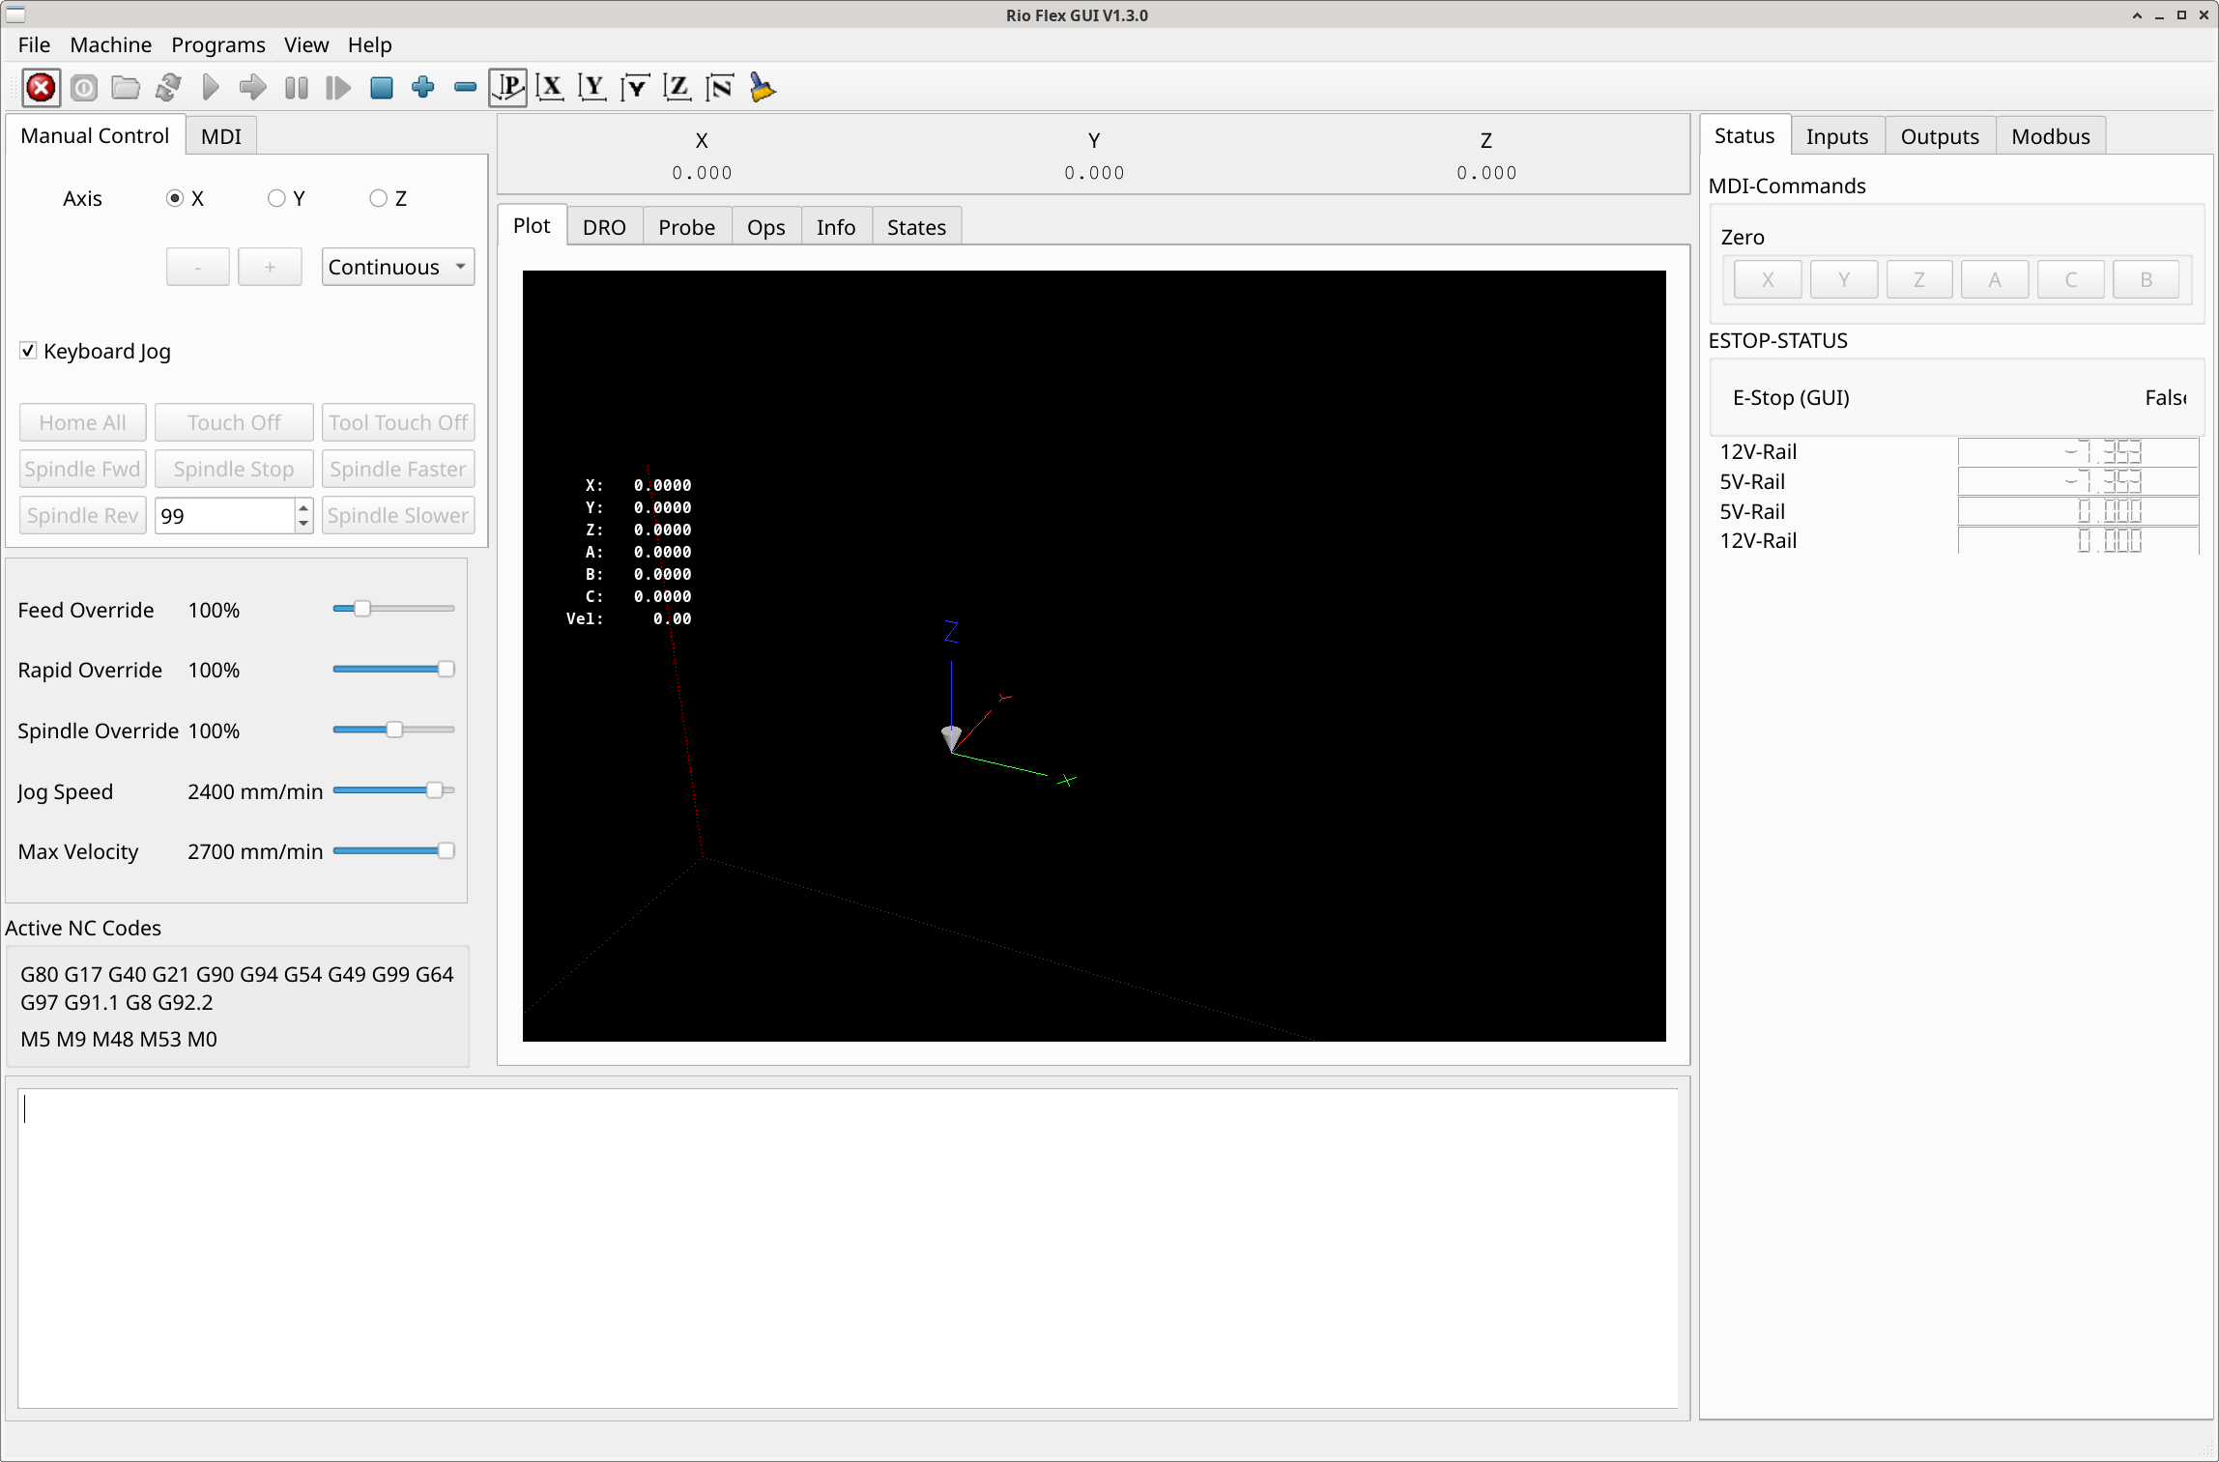2219x1462 pixels.
Task: Switch to the DRO tab
Action: tap(604, 227)
